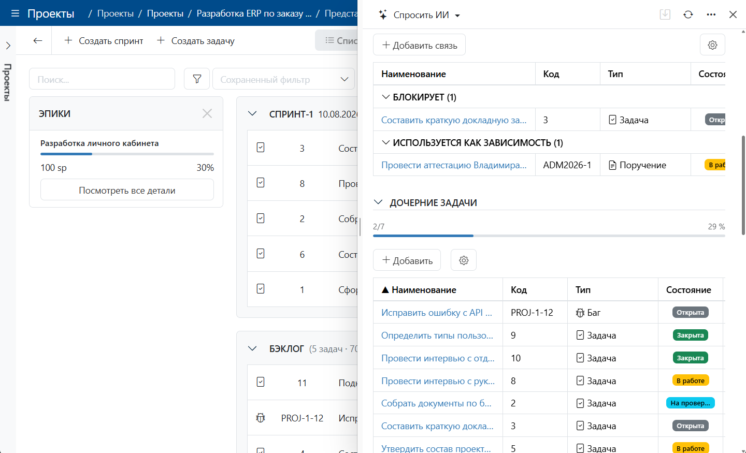The width and height of the screenshot is (746, 453).
Task: Open link Провести интервью с рук...
Action: coord(438,381)
